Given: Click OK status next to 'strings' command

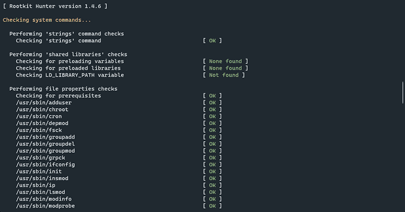Looking at the screenshot, I should (212, 41).
